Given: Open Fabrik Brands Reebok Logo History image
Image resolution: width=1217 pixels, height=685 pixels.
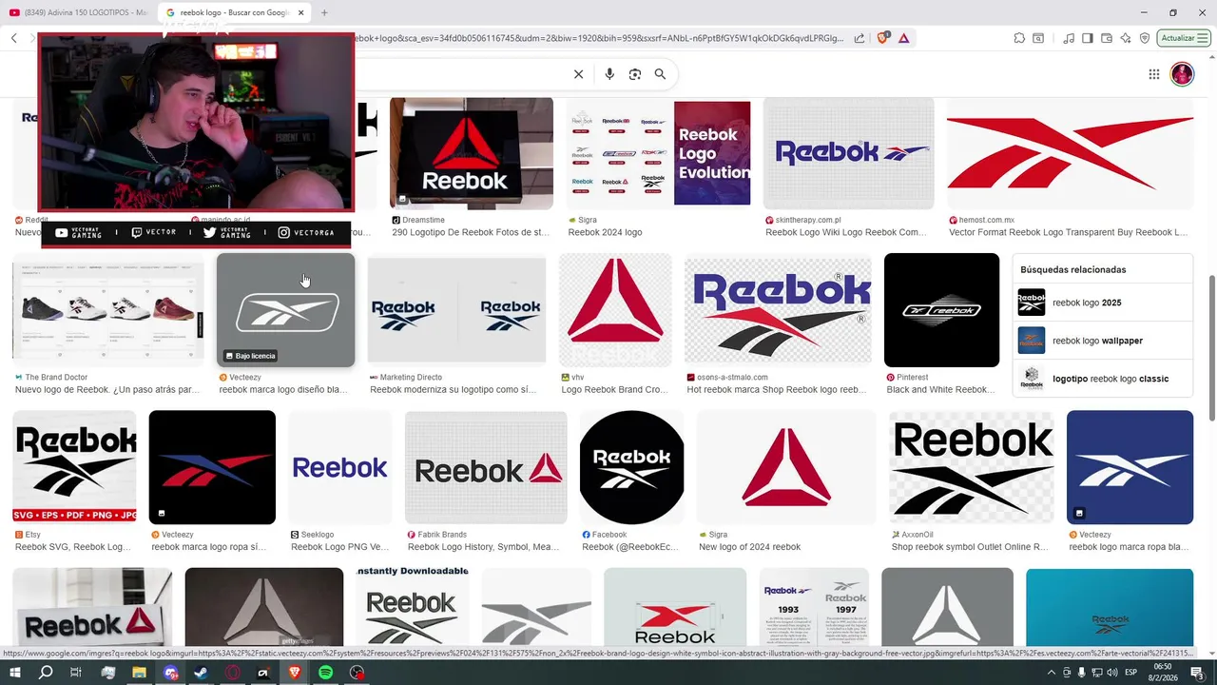Looking at the screenshot, I should click(x=486, y=467).
